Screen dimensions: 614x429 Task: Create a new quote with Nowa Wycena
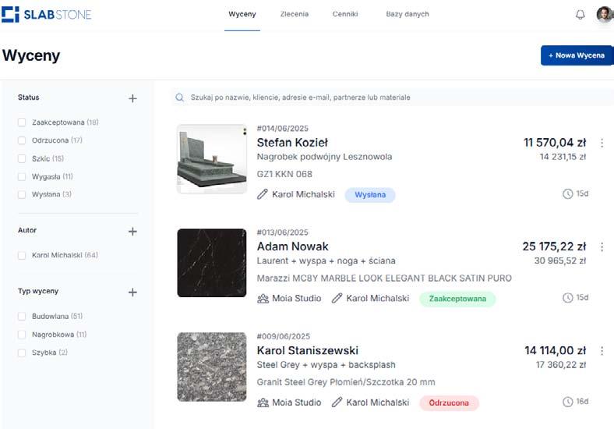point(577,55)
